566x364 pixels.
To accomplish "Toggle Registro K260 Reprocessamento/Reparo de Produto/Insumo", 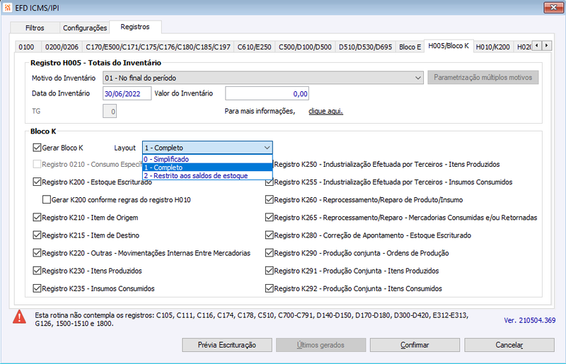I will coord(270,199).
